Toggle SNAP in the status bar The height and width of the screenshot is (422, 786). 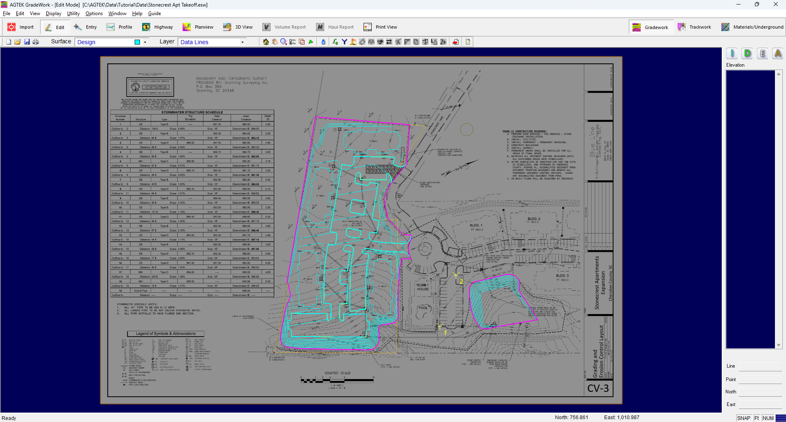pyautogui.click(x=744, y=418)
